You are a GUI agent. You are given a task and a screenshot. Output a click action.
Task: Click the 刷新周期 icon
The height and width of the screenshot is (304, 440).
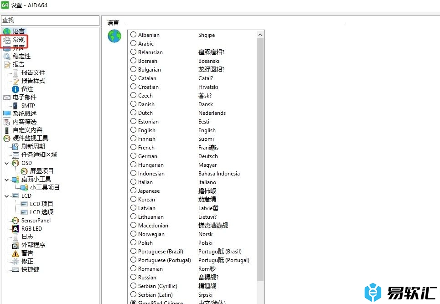pos(16,146)
